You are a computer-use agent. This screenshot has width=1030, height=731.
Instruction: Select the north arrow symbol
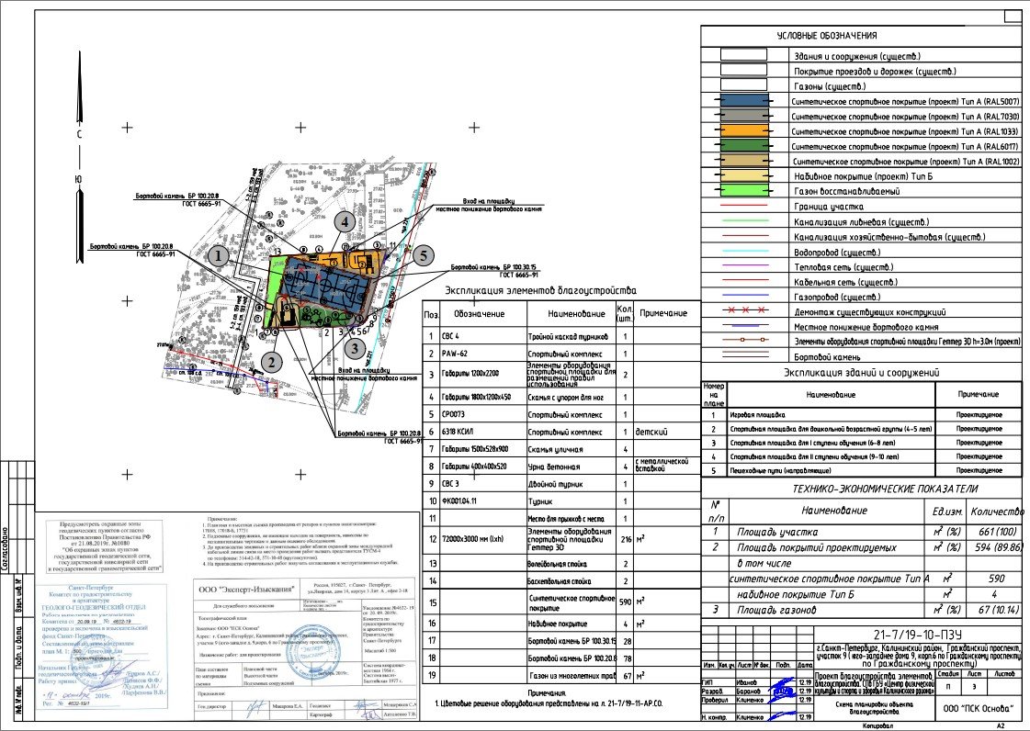pos(80,158)
